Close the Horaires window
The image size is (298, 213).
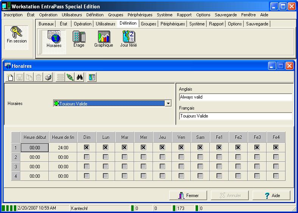[289, 66]
